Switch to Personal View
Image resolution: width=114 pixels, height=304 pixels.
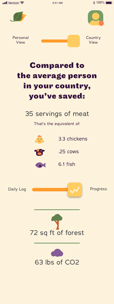click(20, 40)
